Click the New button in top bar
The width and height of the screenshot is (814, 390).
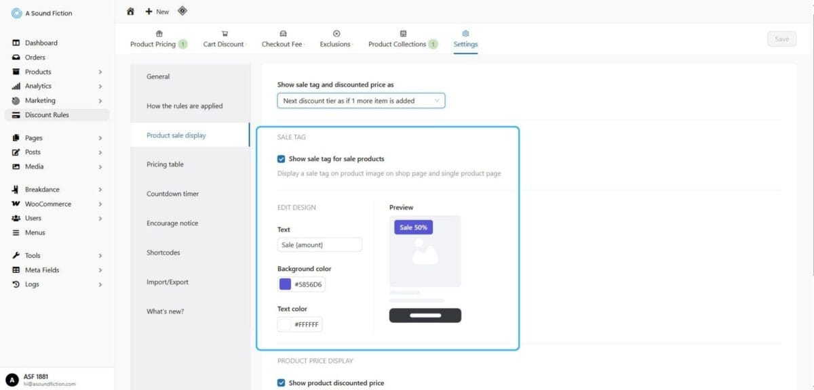click(157, 12)
